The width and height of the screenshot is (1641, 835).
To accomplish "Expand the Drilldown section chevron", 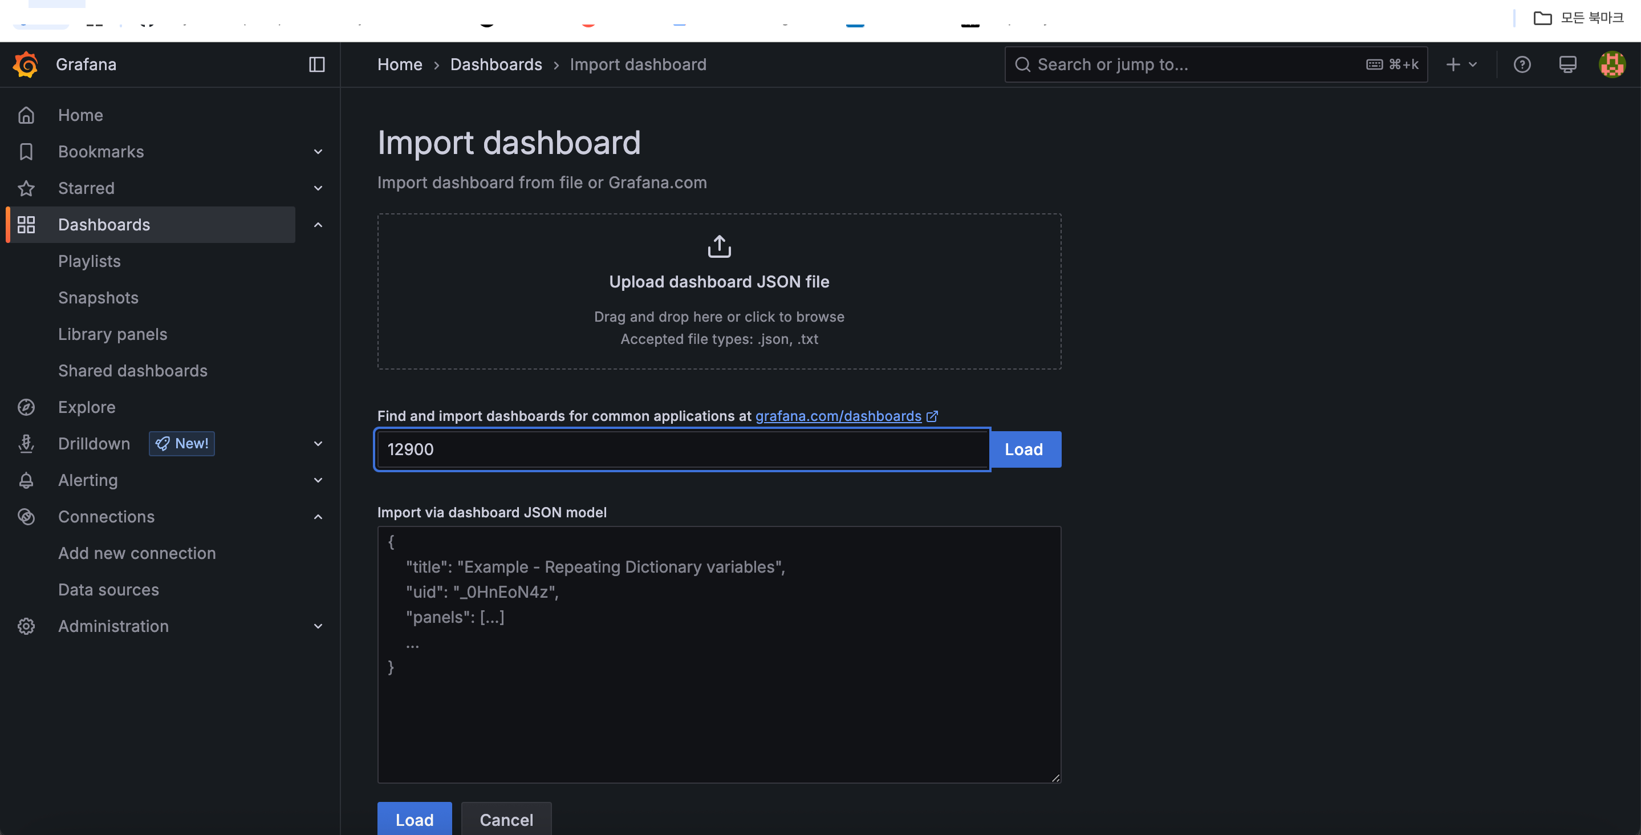I will (318, 444).
